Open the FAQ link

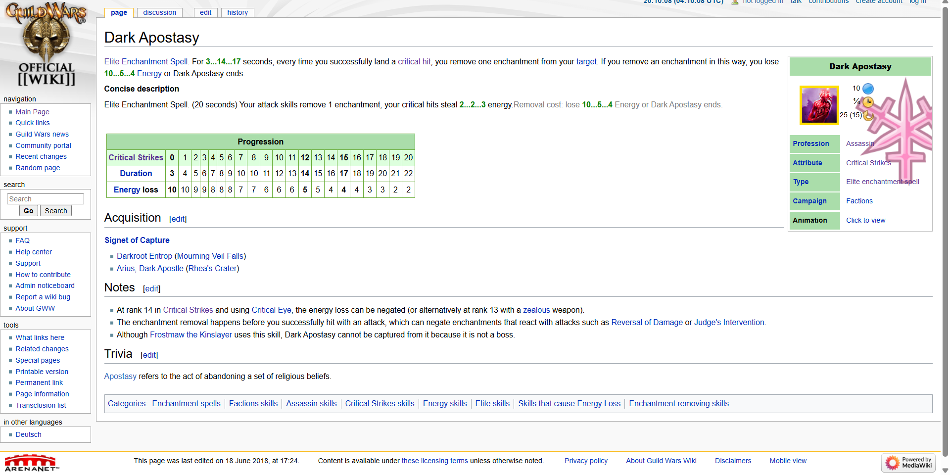point(23,240)
